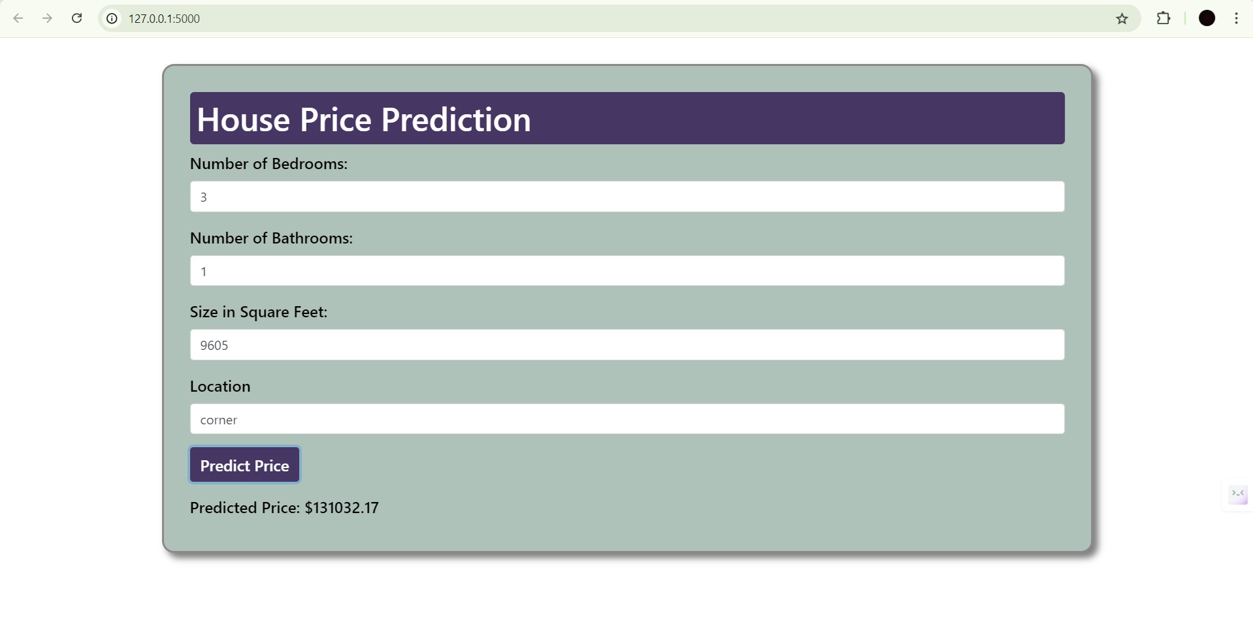This screenshot has width=1253, height=628.
Task: Click the Number of Bedrooms label
Action: [x=268, y=163]
